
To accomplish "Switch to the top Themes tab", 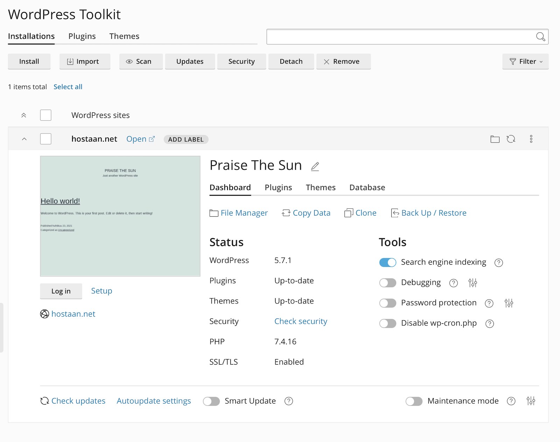I will tap(124, 36).
